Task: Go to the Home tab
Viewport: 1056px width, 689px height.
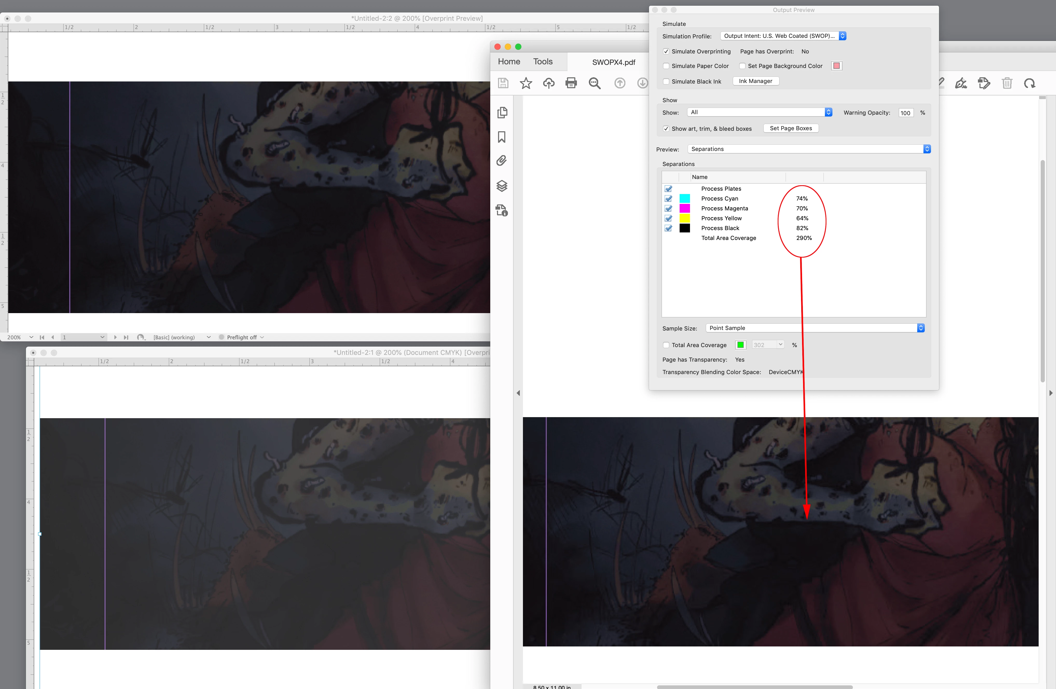Action: (x=509, y=62)
